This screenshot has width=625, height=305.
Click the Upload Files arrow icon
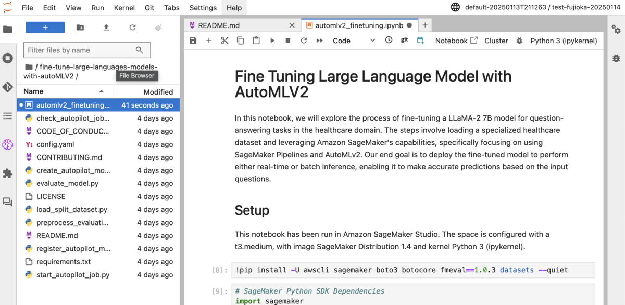tap(106, 28)
